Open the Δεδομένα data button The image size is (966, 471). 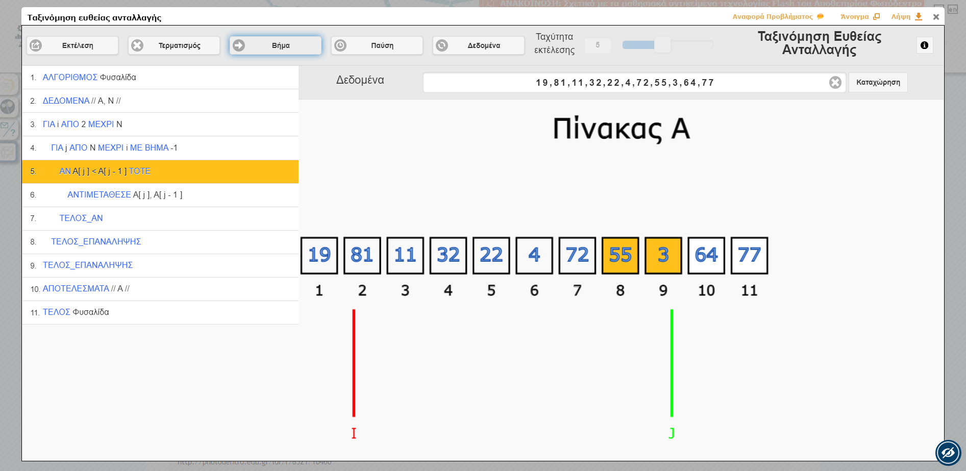[479, 45]
